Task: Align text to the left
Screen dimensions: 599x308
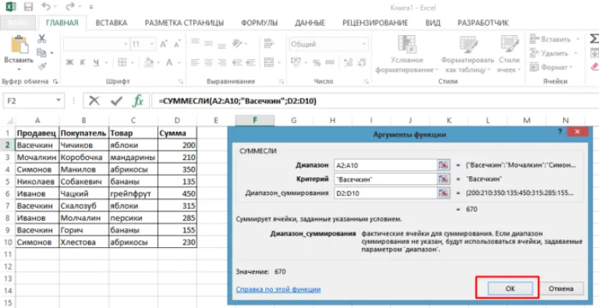Action: tap(195, 62)
